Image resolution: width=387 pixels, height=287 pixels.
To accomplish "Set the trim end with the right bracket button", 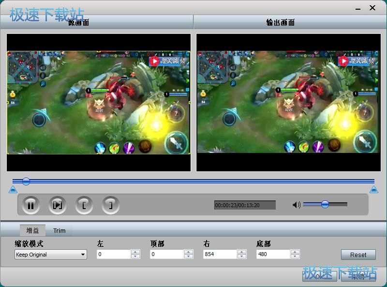I will [x=111, y=205].
